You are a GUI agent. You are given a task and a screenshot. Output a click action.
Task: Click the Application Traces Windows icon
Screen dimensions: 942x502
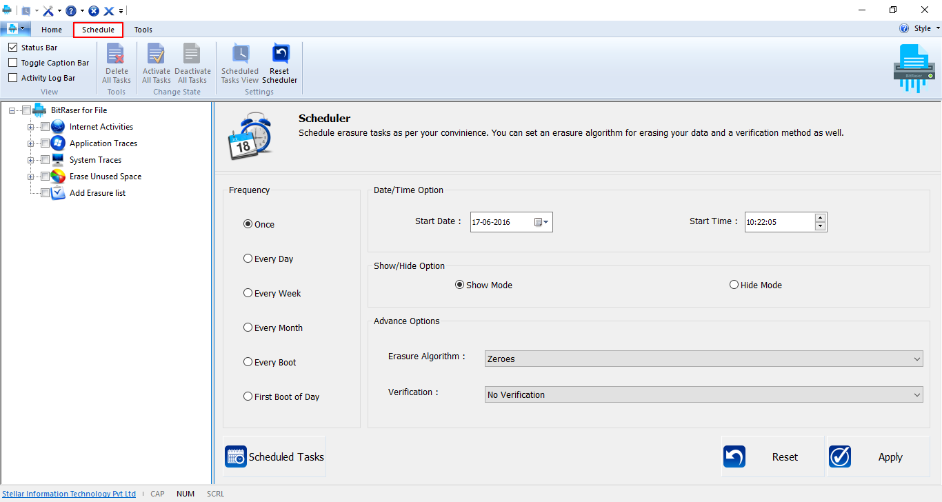pyautogui.click(x=58, y=143)
